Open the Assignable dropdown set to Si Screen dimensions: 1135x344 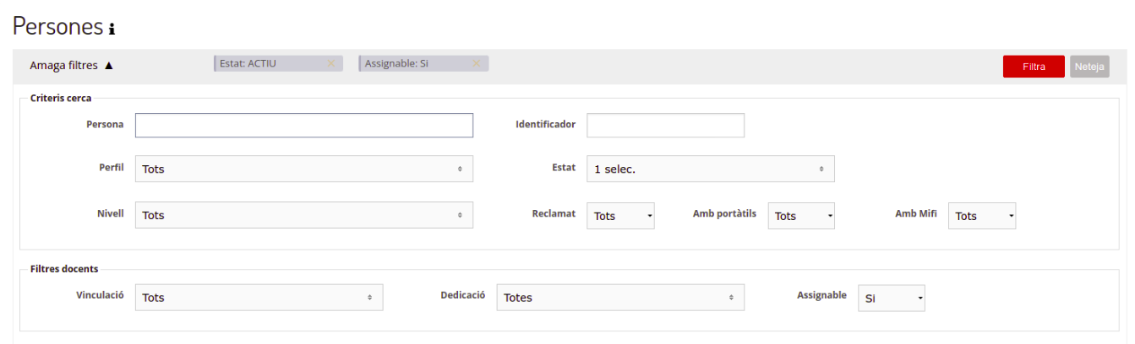tap(892, 298)
